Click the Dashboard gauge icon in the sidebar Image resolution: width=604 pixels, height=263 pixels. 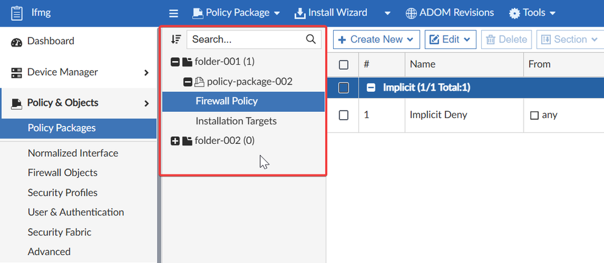point(16,41)
